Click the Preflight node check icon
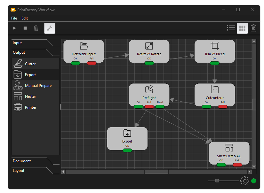264x193 pixels. pyautogui.click(x=149, y=89)
